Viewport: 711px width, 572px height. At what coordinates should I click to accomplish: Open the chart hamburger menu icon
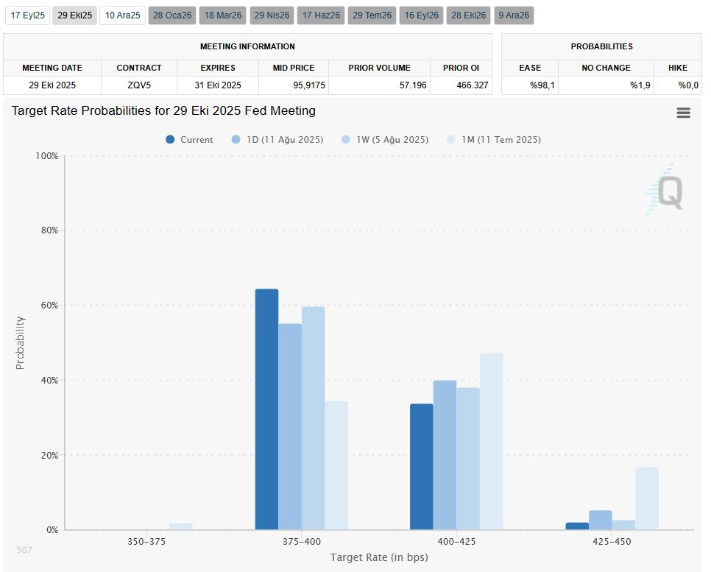(683, 113)
